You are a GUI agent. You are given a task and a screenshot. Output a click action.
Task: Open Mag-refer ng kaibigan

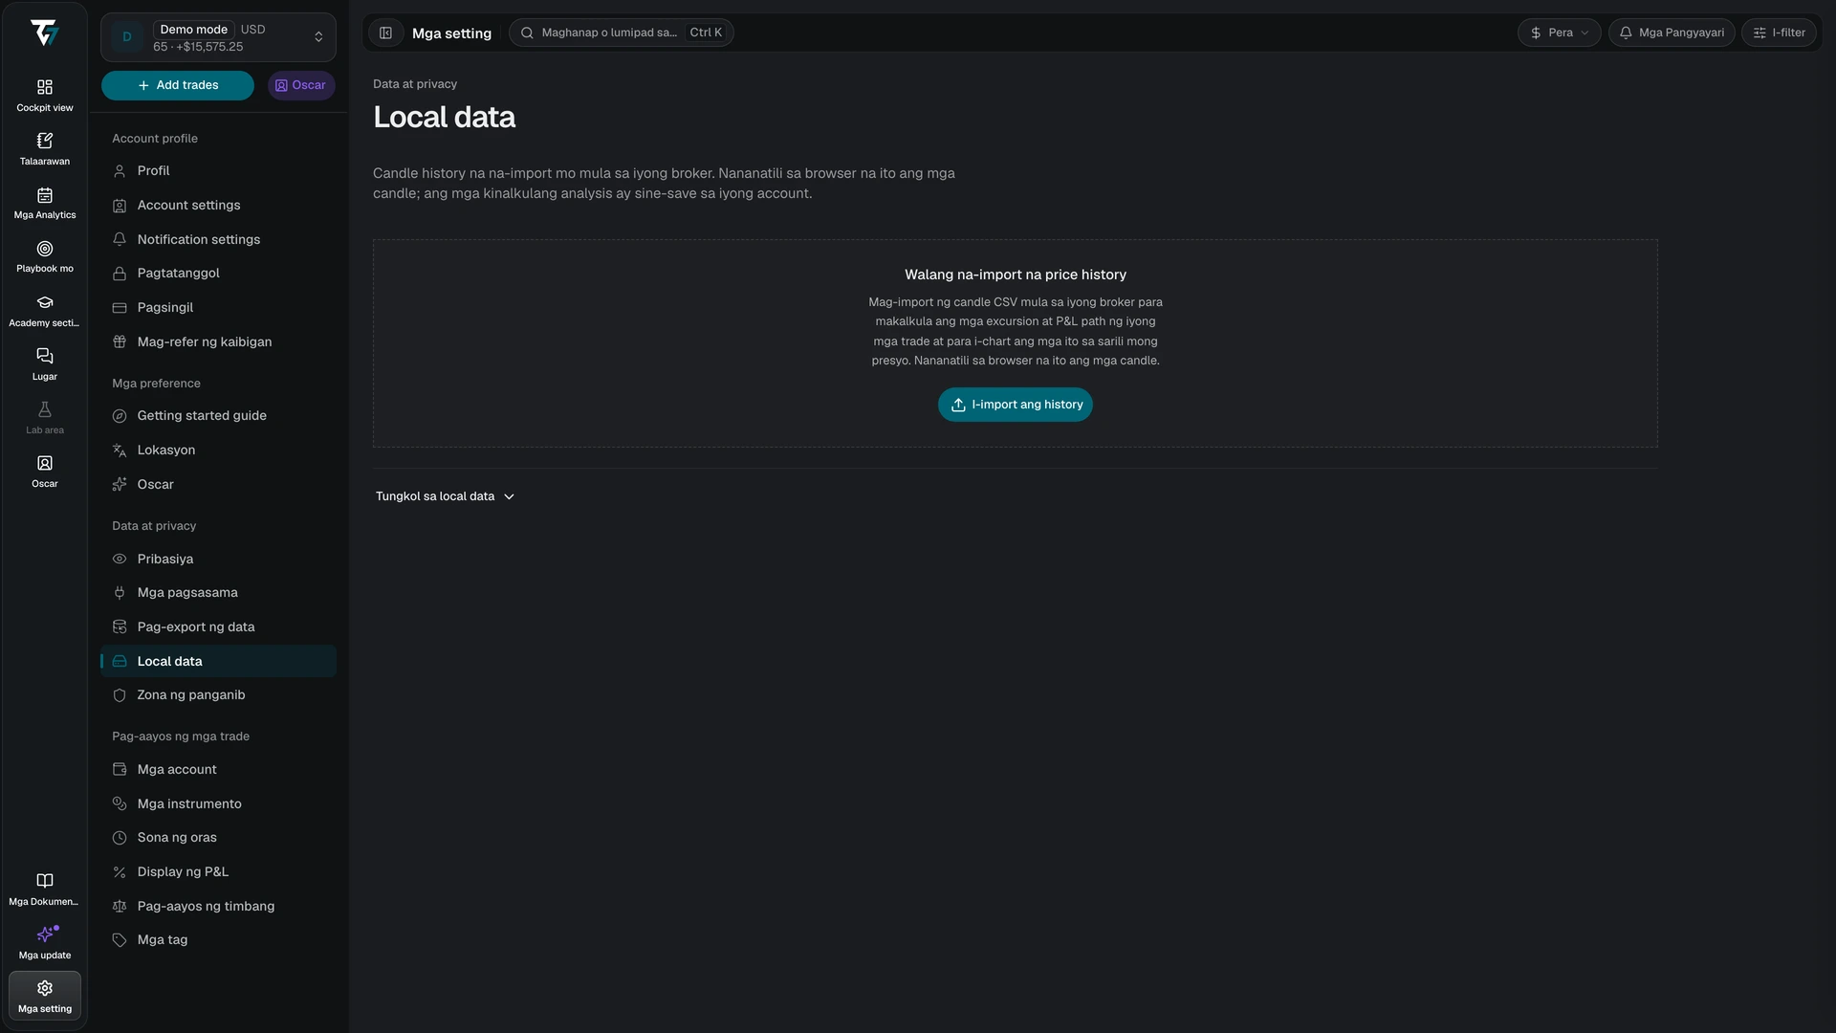point(218,341)
